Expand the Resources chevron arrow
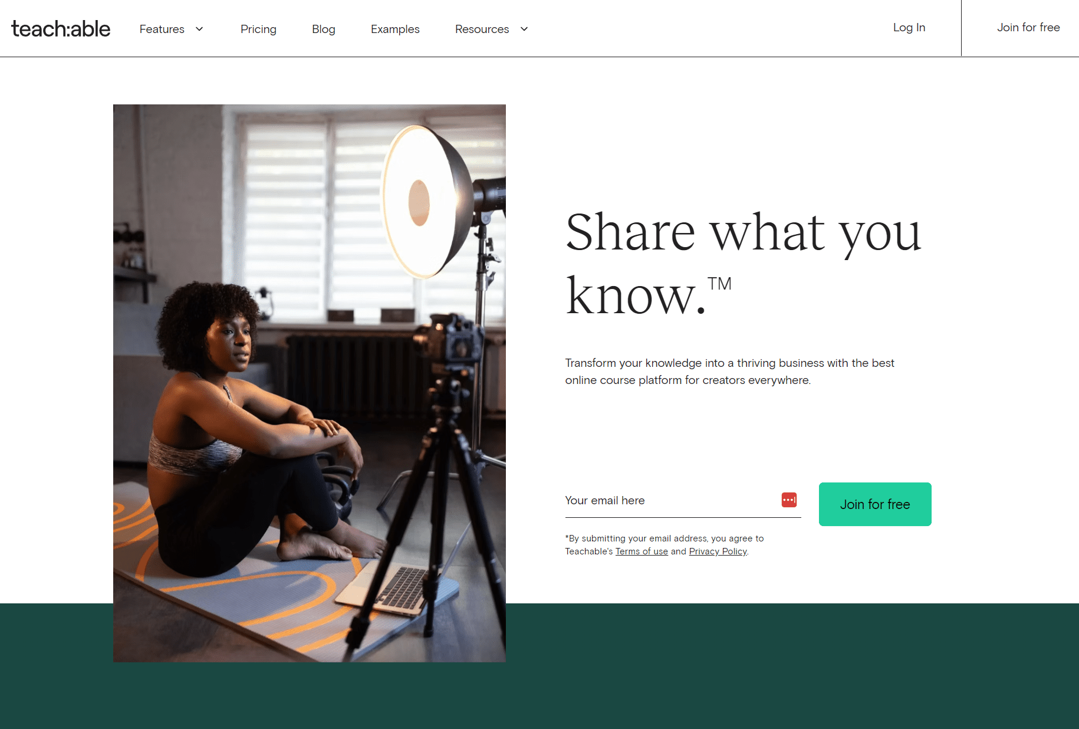The height and width of the screenshot is (729, 1079). 524,29
